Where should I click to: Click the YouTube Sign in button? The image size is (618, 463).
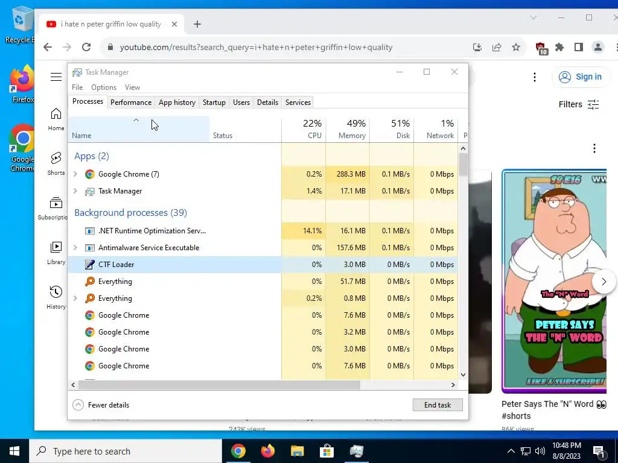coord(581,77)
